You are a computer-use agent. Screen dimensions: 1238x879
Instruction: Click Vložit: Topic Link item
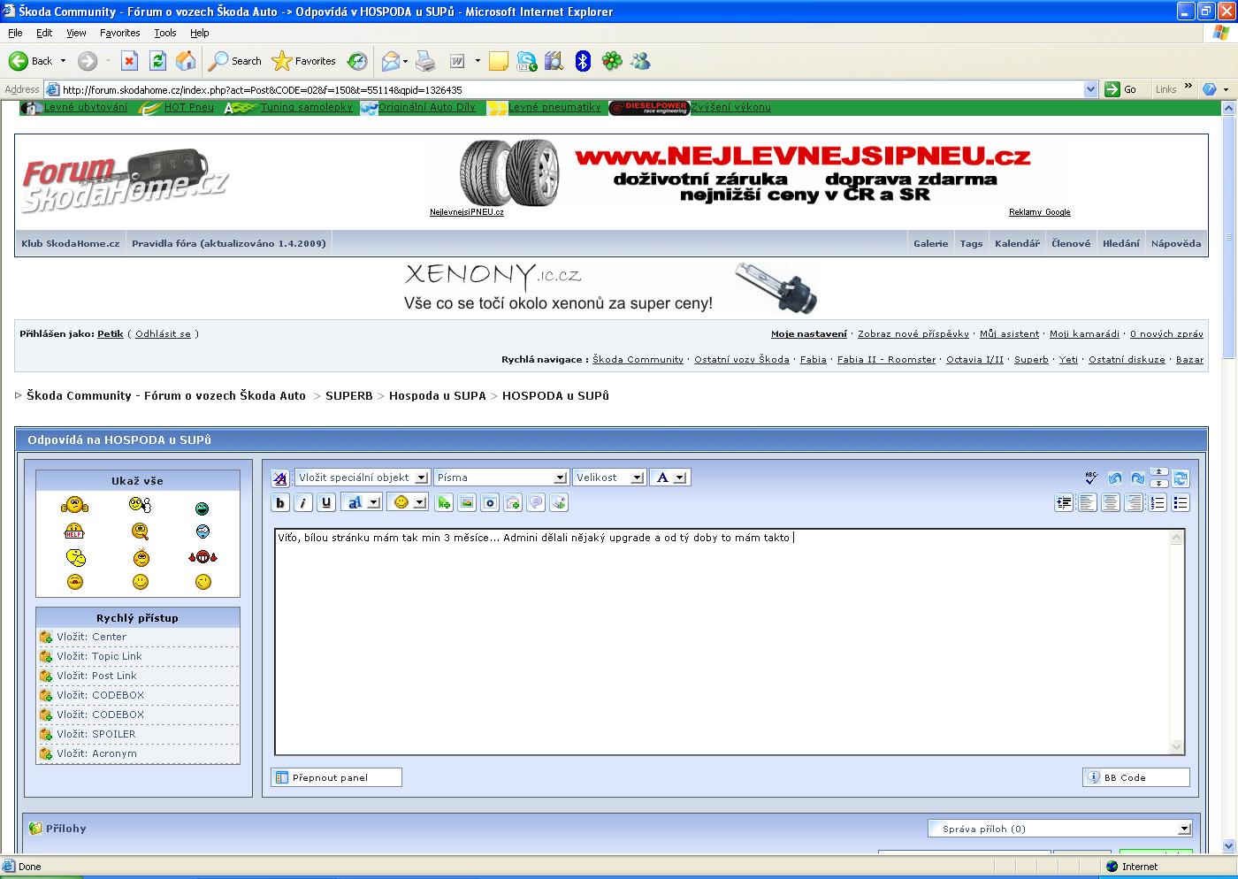click(99, 656)
